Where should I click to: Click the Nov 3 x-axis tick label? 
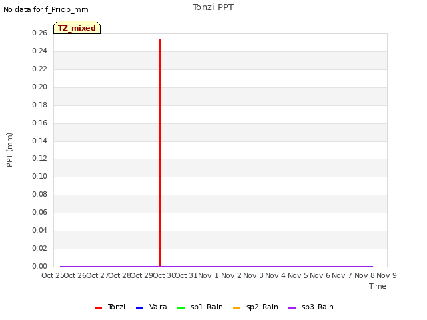pyautogui.click(x=253, y=275)
